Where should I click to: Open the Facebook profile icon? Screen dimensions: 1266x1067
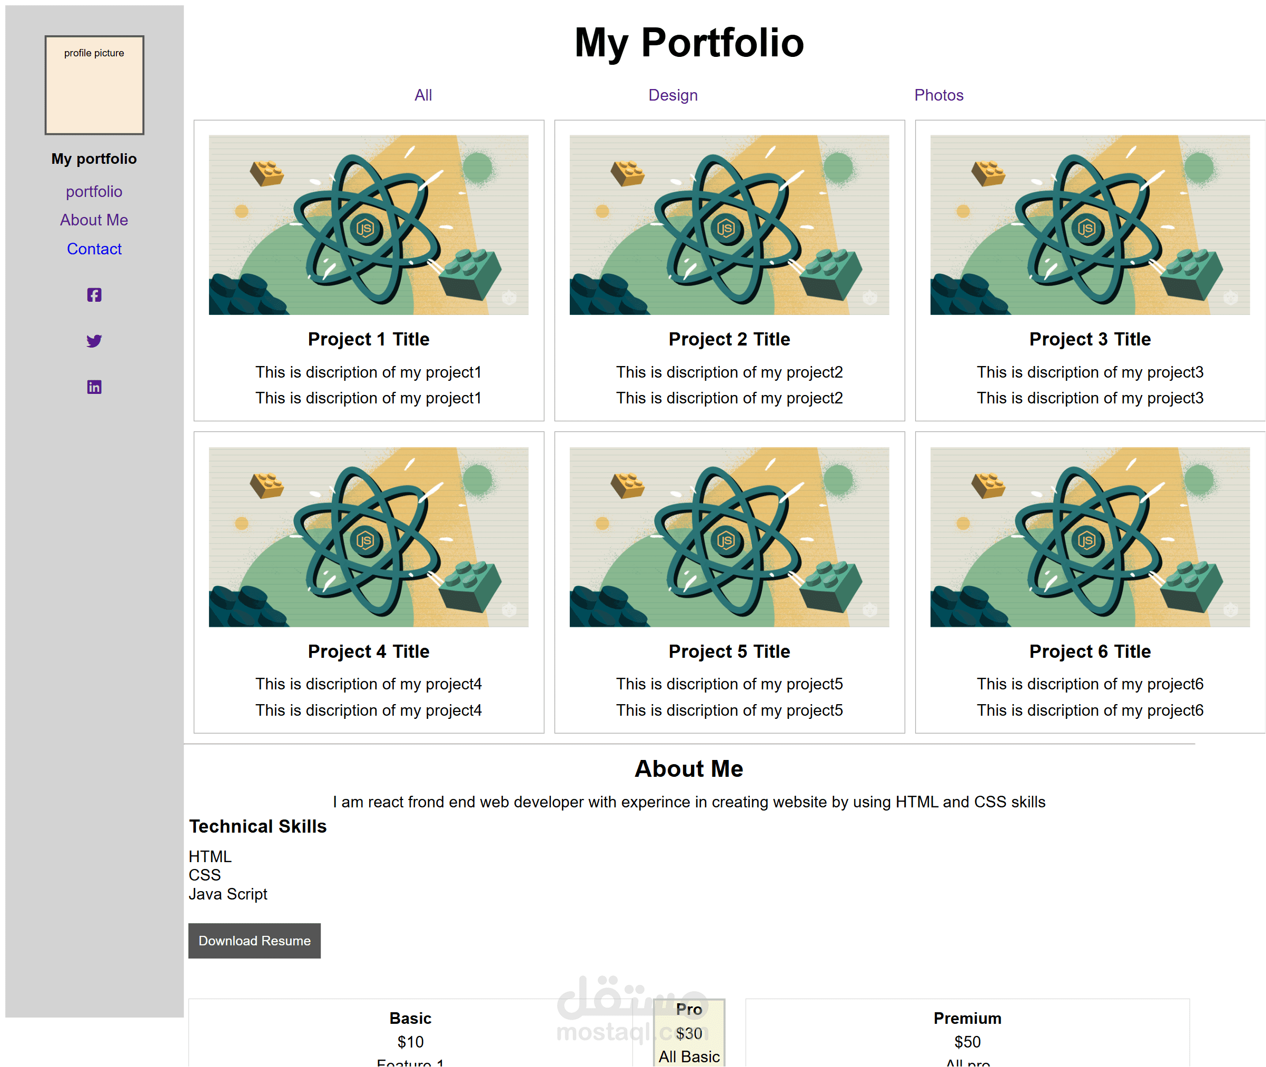pos(94,294)
